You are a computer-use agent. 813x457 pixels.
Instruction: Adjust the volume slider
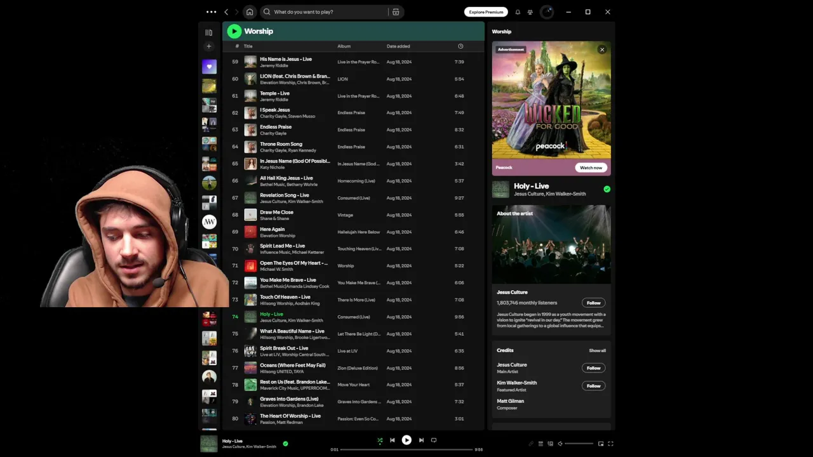579,444
